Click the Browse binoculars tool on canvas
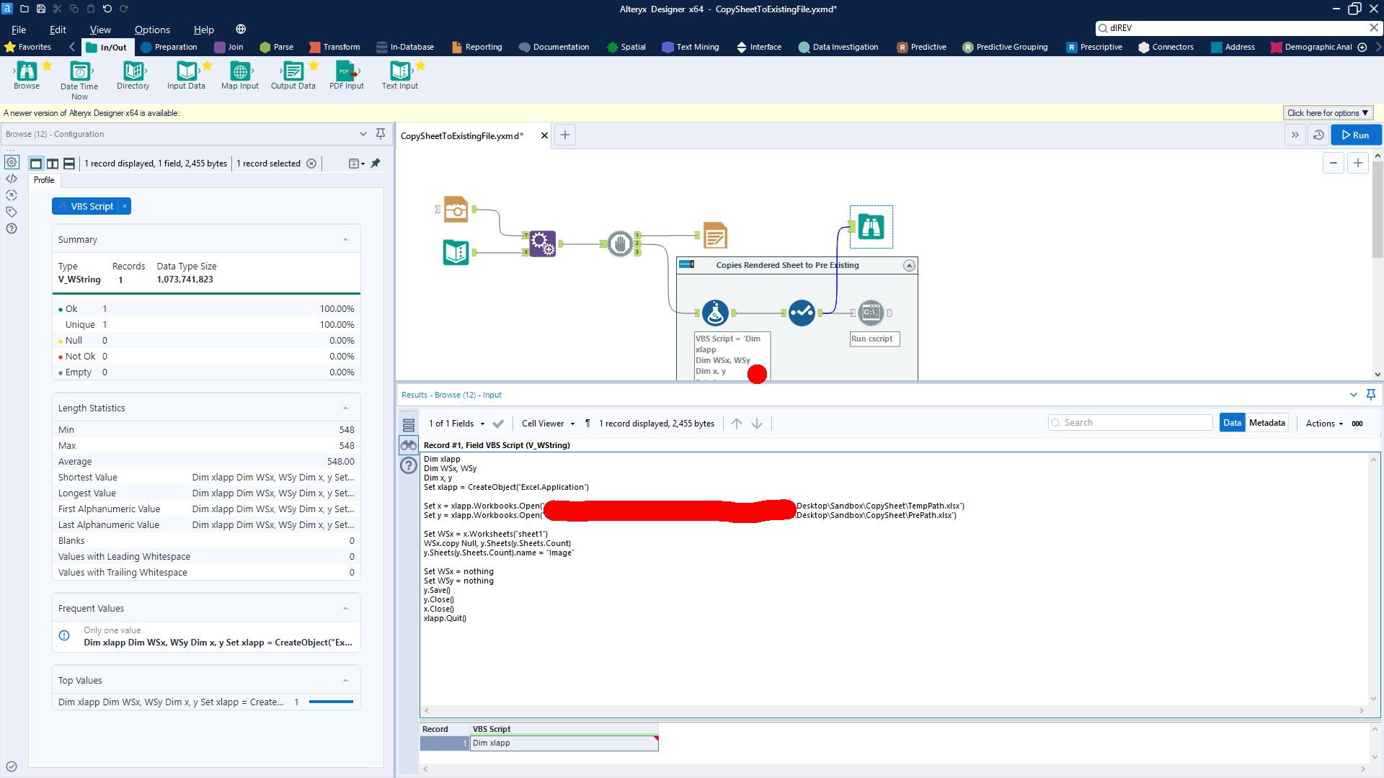This screenshot has width=1384, height=778. pyautogui.click(x=871, y=227)
